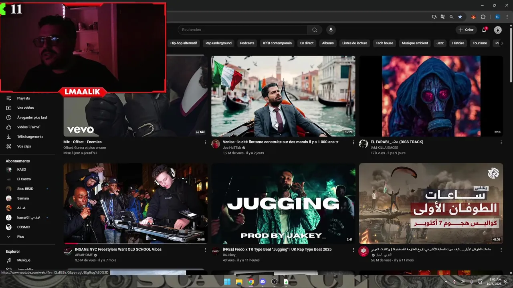Open Discord from the taskbar
513x288 pixels.
pyautogui.click(x=263, y=282)
